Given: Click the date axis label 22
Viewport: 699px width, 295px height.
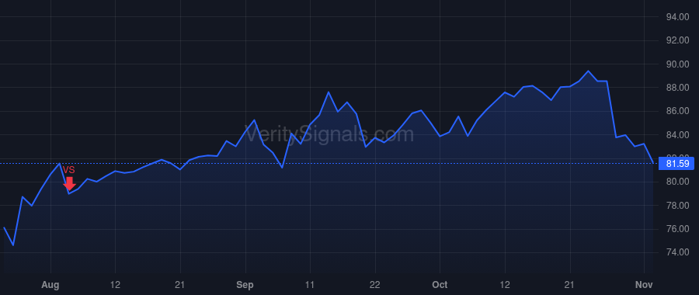Looking at the screenshot, I should pos(375,285).
